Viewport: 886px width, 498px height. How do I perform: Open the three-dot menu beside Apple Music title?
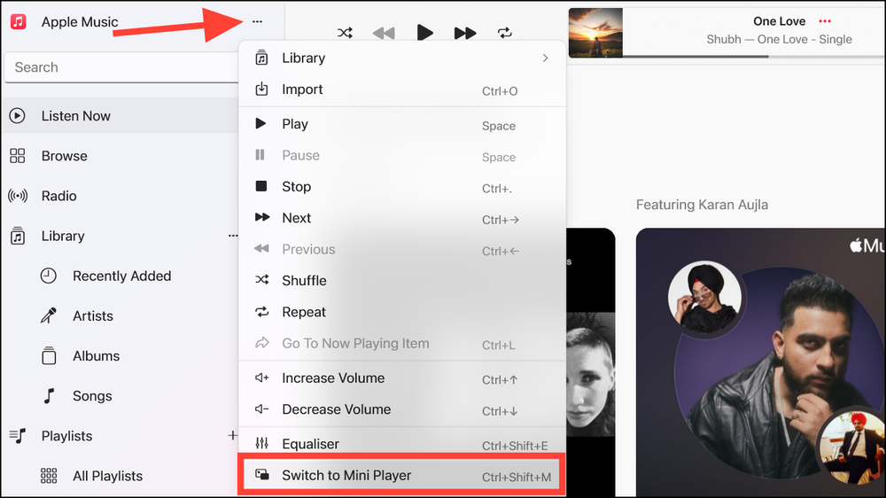(257, 21)
